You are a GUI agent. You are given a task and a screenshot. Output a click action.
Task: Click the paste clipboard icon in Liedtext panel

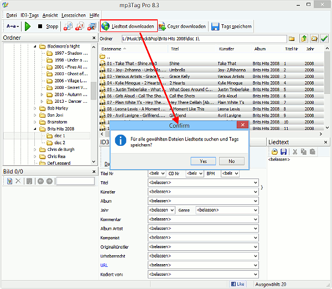coord(312,151)
